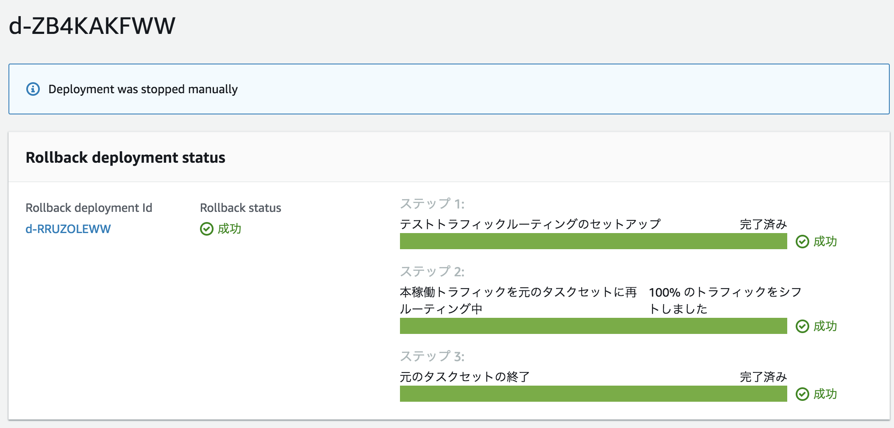Screen dimensions: 894x428
Task: Click Step 1 green progress bar
Action: [x=593, y=242]
